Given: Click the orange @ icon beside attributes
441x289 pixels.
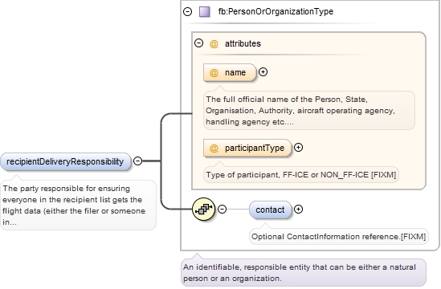Looking at the screenshot, I should [214, 43].
